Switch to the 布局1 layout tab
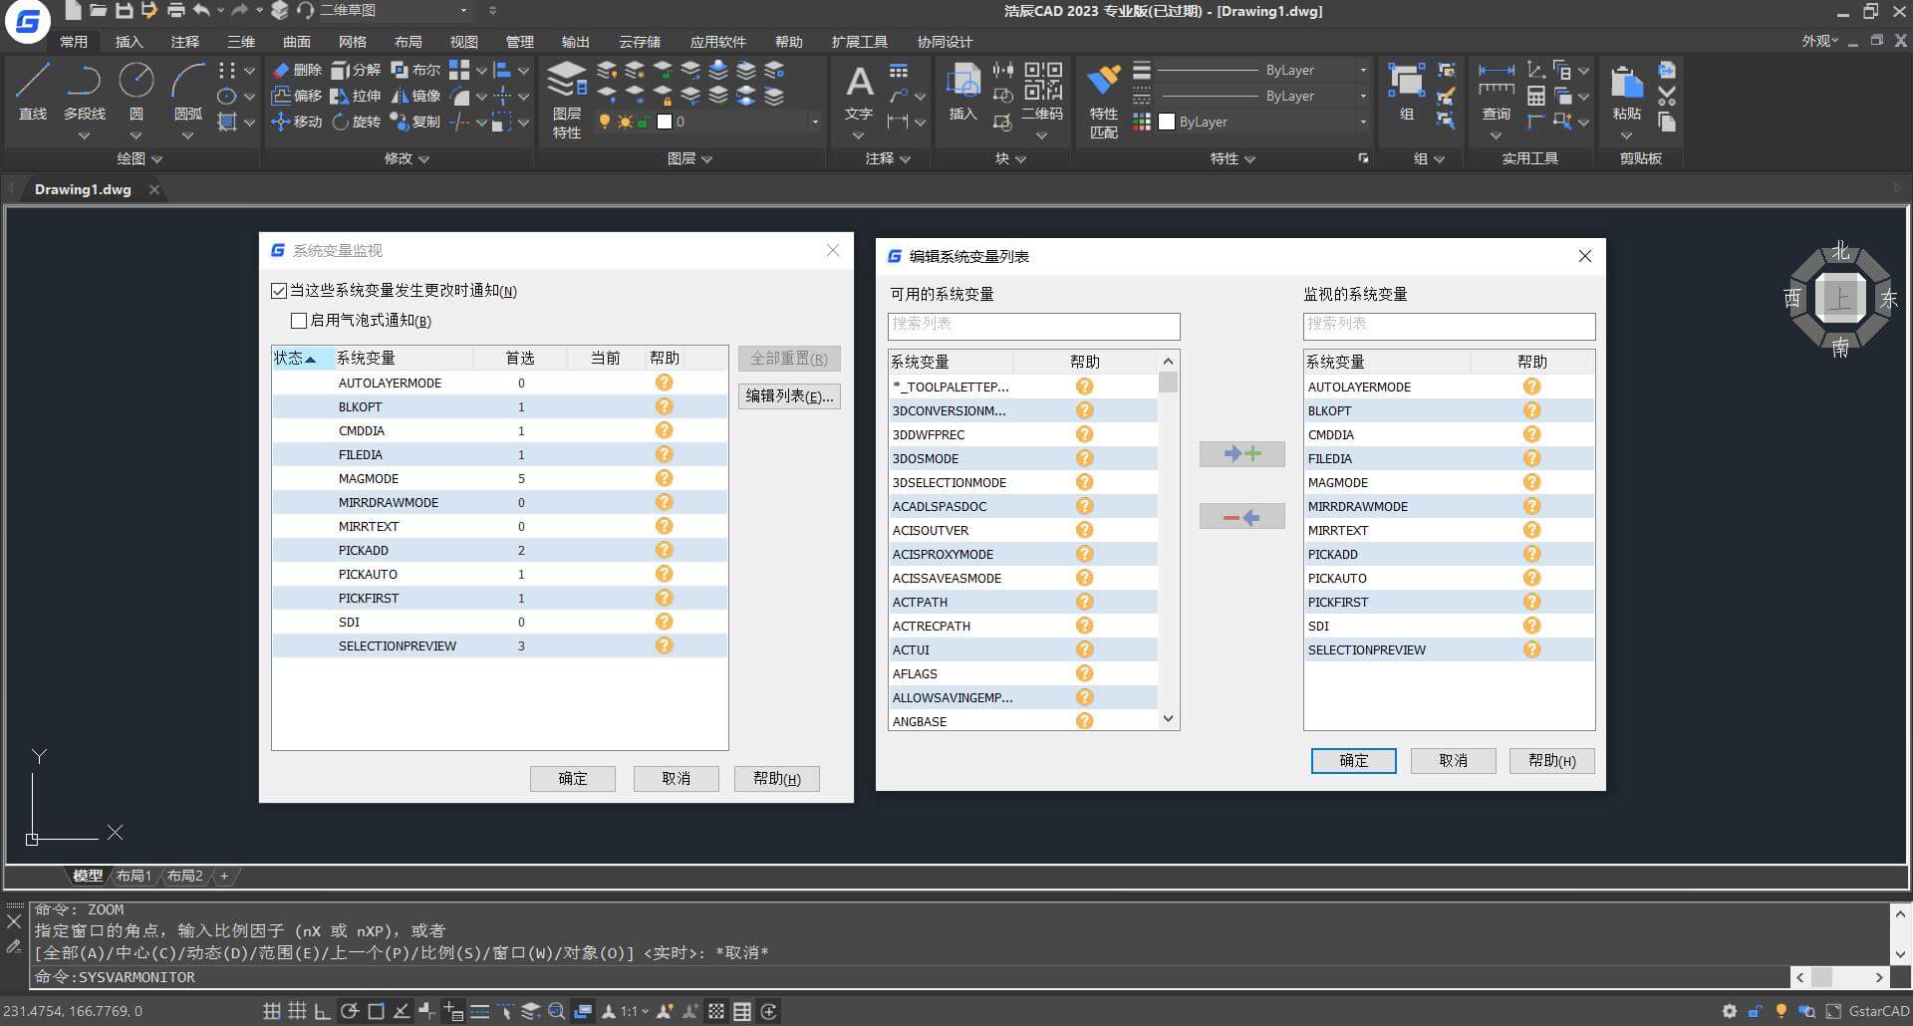Image resolution: width=1913 pixels, height=1026 pixels. tap(134, 876)
